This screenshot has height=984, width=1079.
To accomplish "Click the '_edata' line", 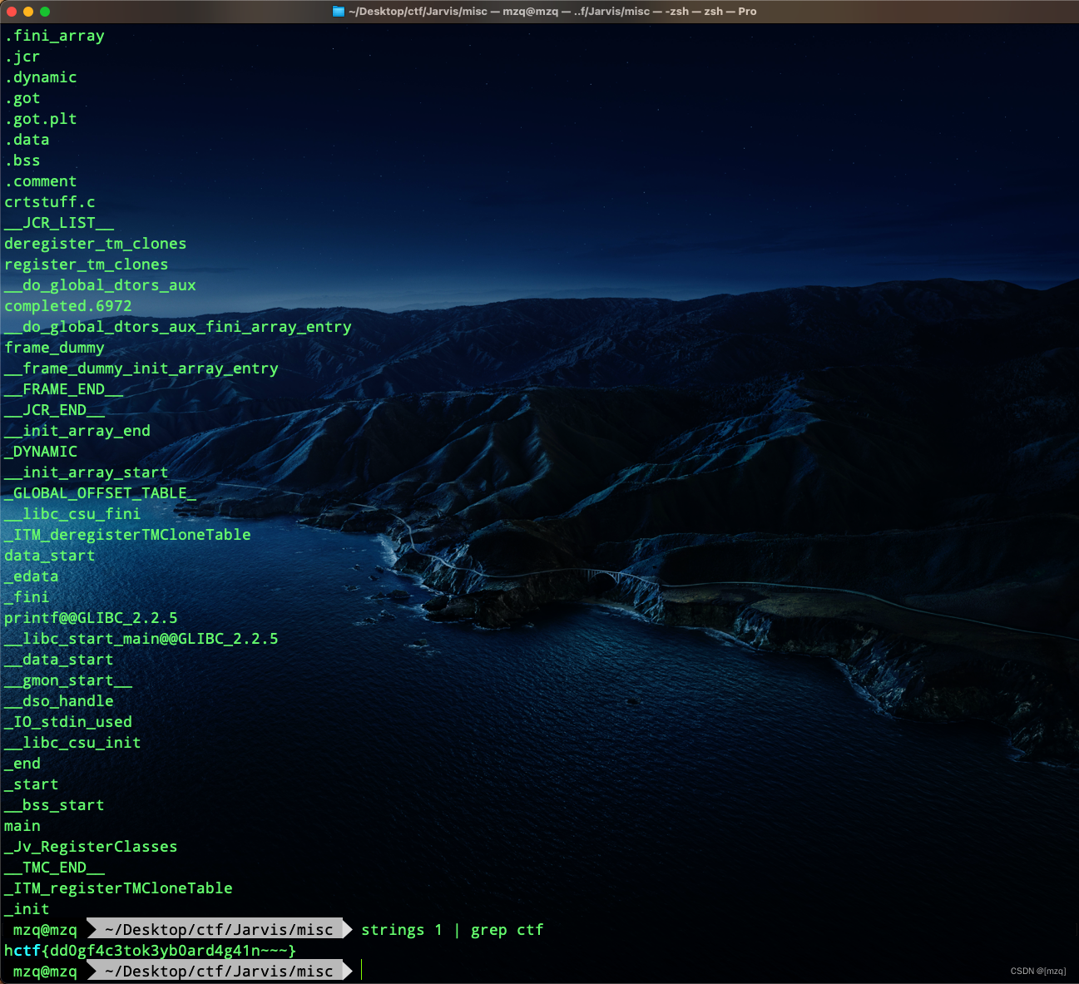I will (32, 576).
